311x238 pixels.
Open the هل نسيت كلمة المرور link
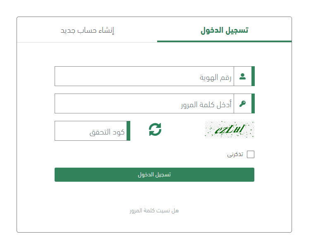pos(154,211)
